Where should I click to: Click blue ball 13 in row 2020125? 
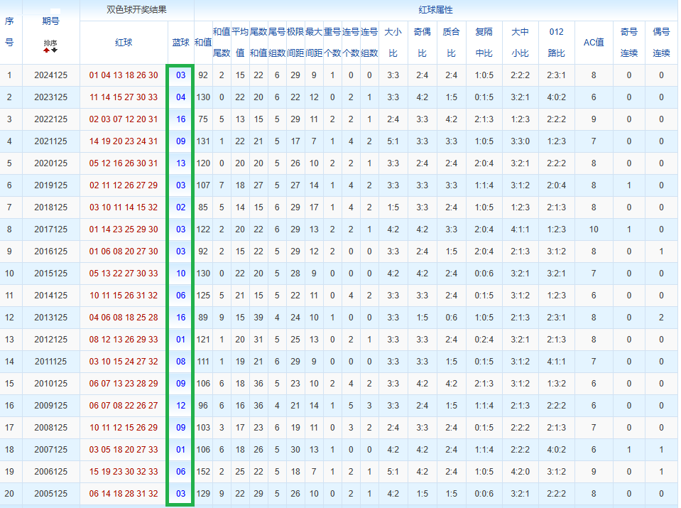click(x=180, y=163)
